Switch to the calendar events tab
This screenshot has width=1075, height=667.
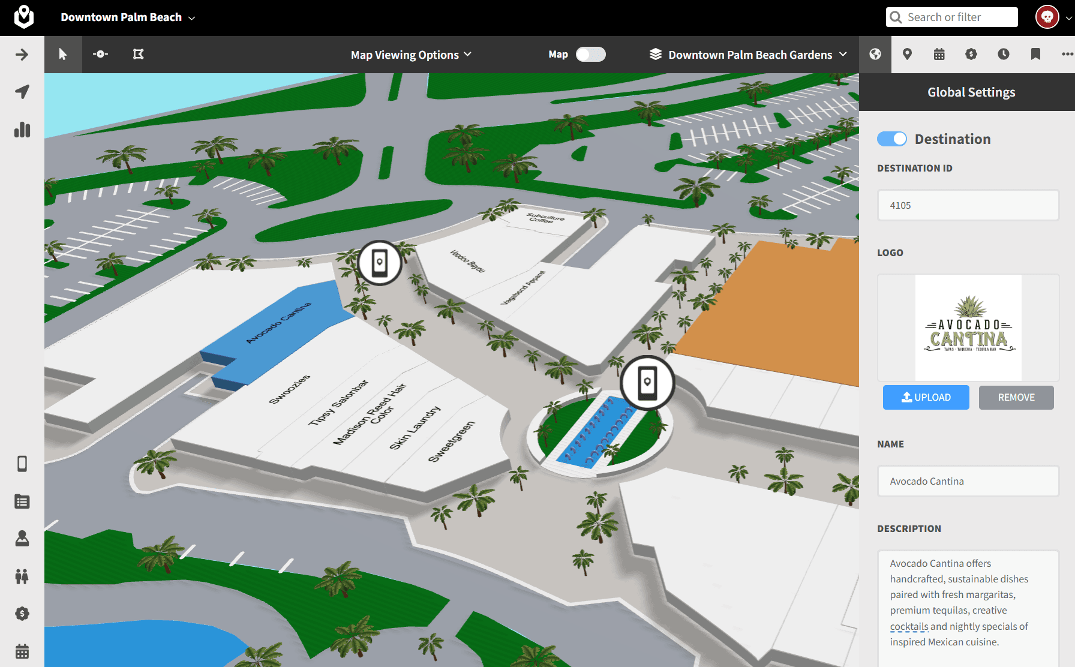pos(939,55)
